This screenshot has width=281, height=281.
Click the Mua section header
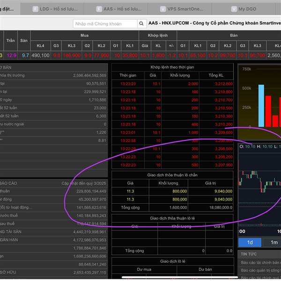click(84, 35)
